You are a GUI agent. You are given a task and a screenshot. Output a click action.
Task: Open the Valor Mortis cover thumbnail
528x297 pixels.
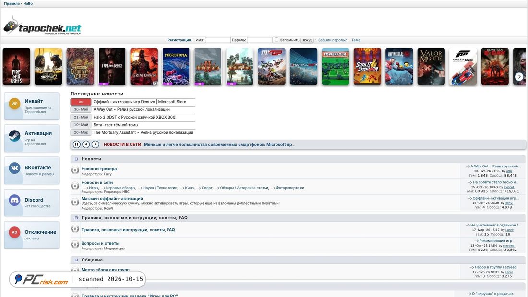point(431,67)
